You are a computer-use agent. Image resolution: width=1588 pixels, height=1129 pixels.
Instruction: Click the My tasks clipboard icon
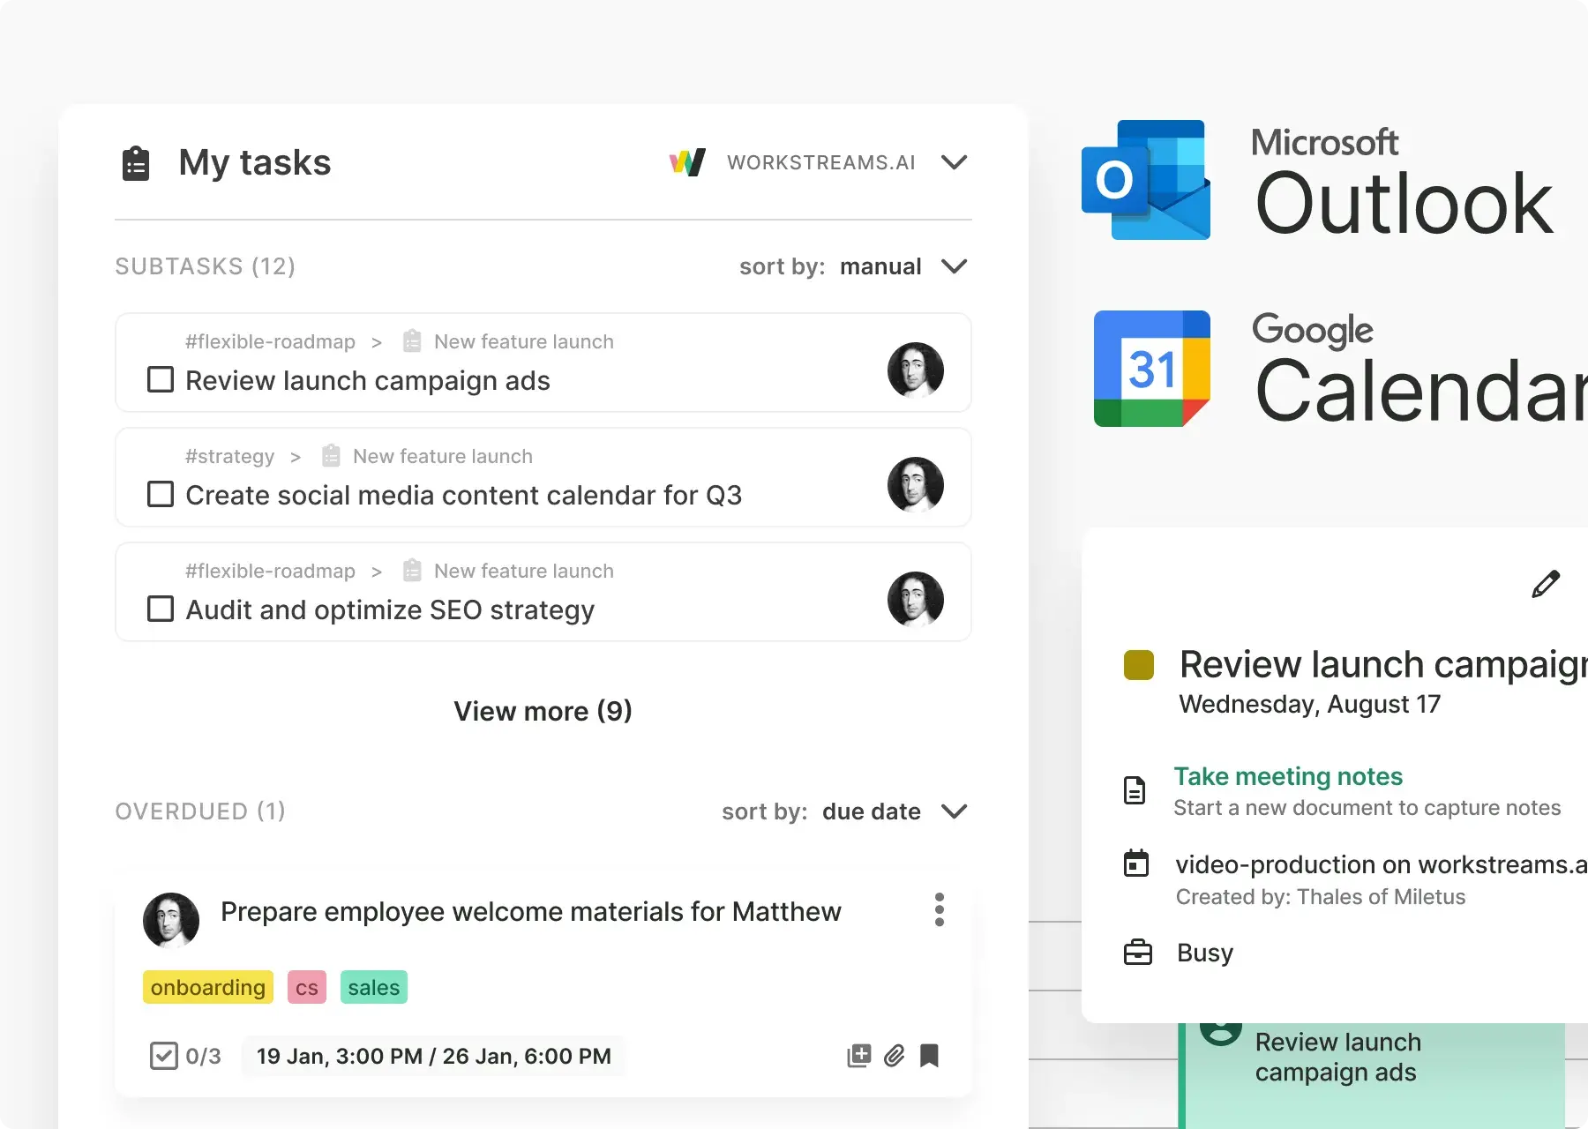pos(136,163)
